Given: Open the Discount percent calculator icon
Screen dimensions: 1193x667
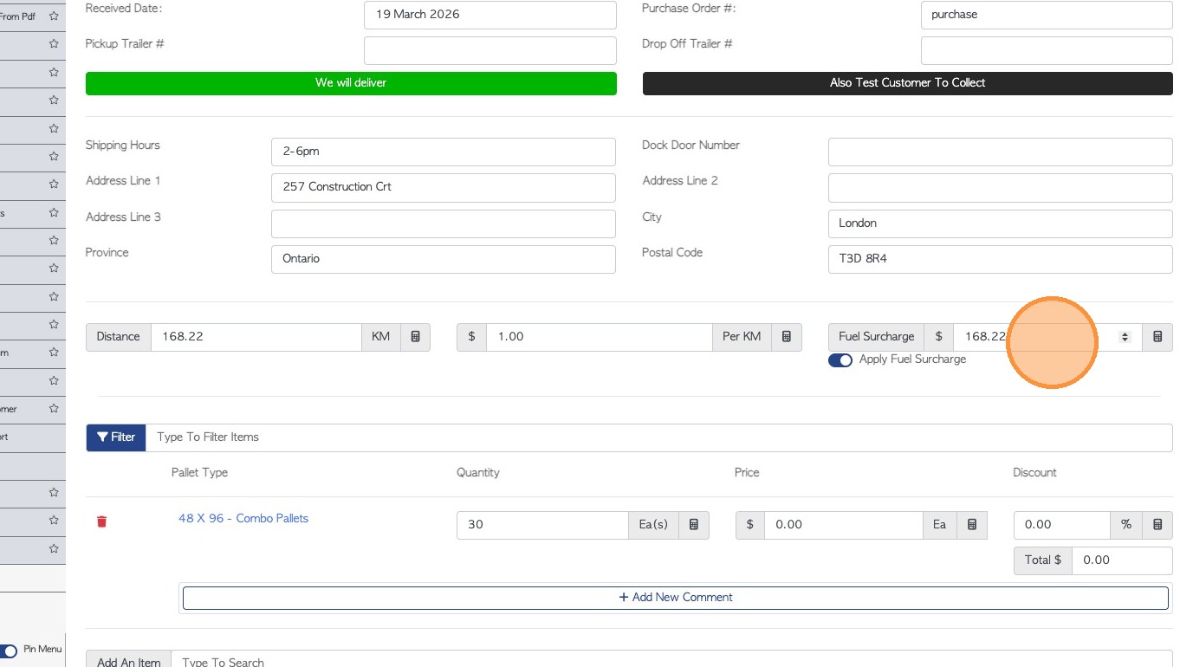Looking at the screenshot, I should (1157, 525).
